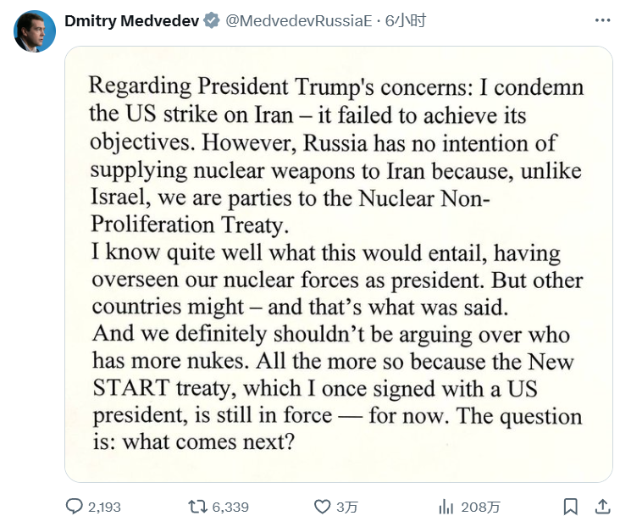Click the @MedvedevRussiaE handle
This screenshot has width=620, height=527.
click(299, 21)
